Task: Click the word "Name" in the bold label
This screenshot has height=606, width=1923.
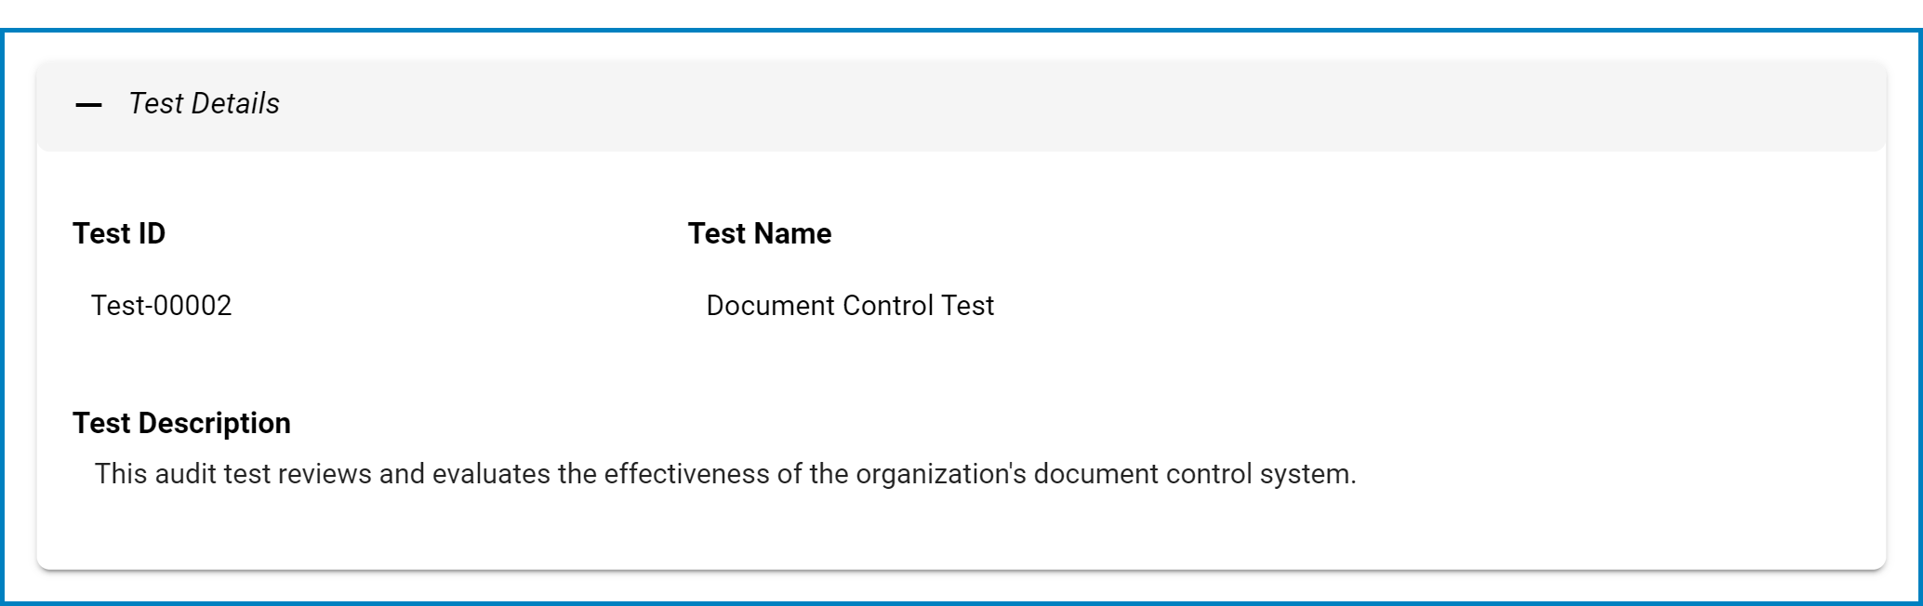Action: [x=793, y=233]
